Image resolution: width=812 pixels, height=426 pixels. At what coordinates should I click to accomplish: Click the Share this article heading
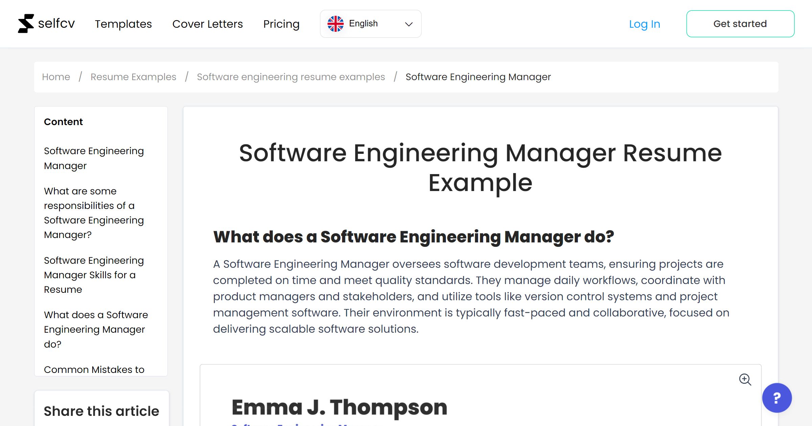point(101,411)
